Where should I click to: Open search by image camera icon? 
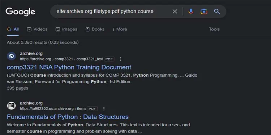[204, 12]
